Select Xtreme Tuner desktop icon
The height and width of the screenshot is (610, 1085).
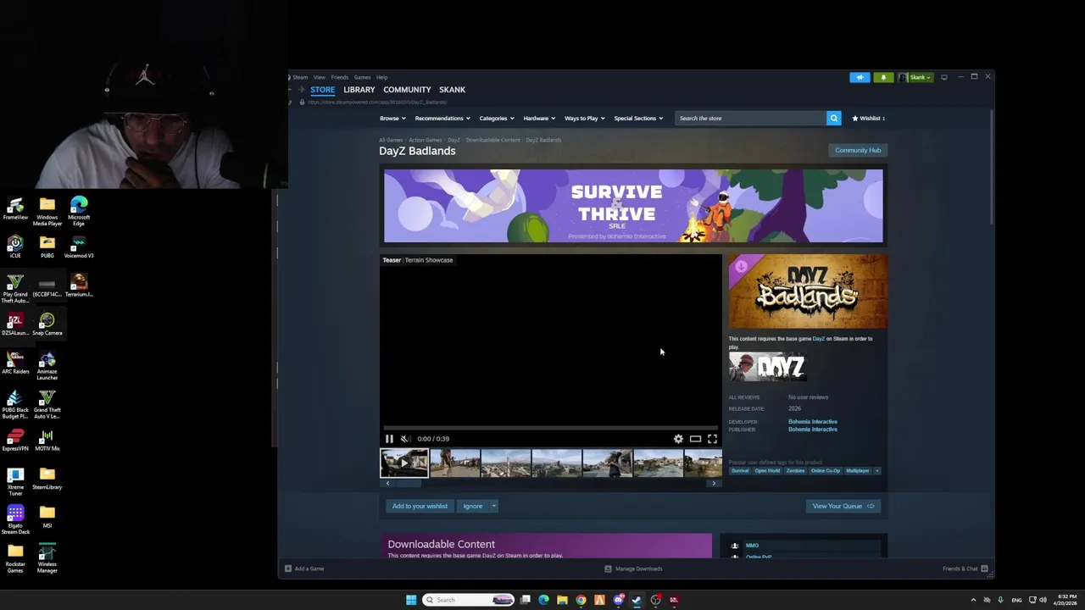(15, 481)
